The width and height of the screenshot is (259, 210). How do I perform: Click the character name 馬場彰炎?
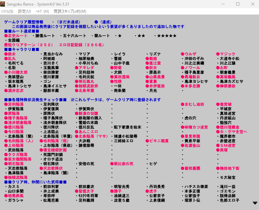pos(190,77)
